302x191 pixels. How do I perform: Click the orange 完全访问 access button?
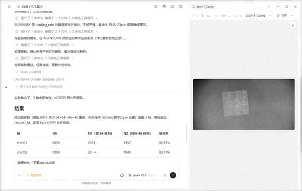click(34, 175)
